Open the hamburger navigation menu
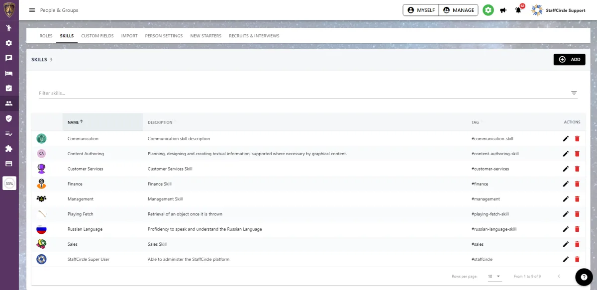The width and height of the screenshot is (597, 290). point(32,10)
